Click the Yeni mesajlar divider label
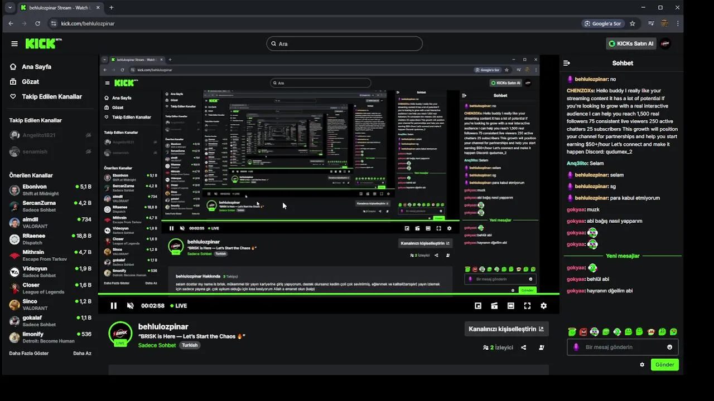 click(x=623, y=256)
